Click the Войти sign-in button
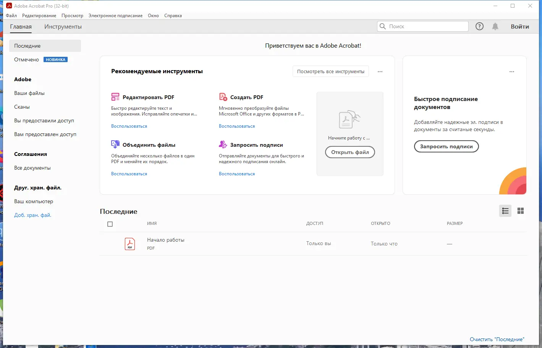The height and width of the screenshot is (348, 542). coord(520,26)
